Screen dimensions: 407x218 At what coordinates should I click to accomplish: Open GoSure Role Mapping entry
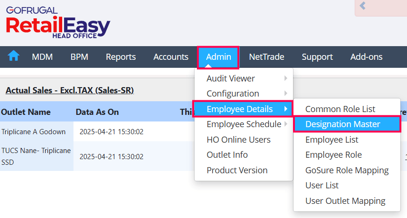tap(347, 170)
